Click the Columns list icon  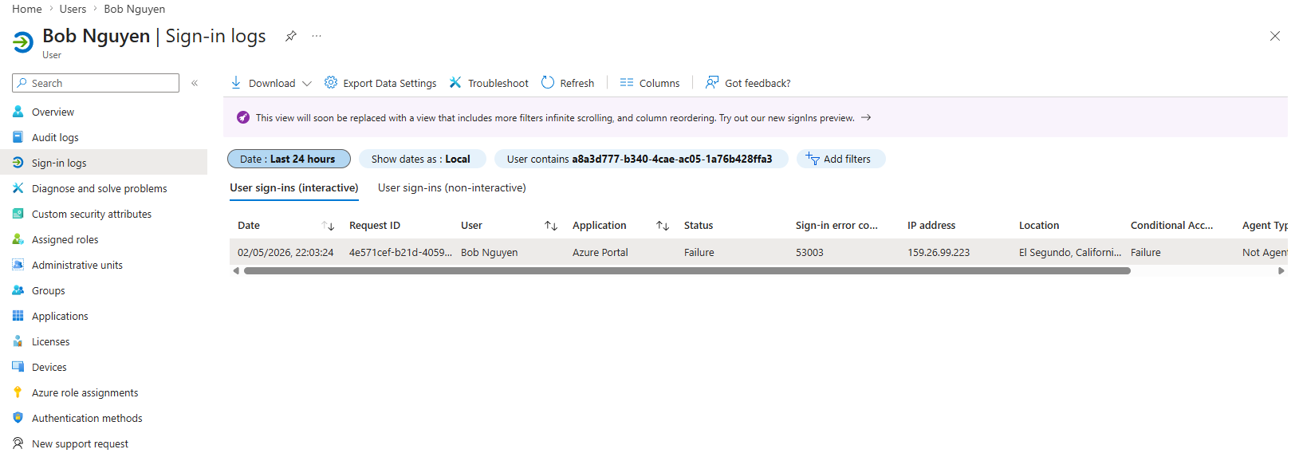click(627, 82)
